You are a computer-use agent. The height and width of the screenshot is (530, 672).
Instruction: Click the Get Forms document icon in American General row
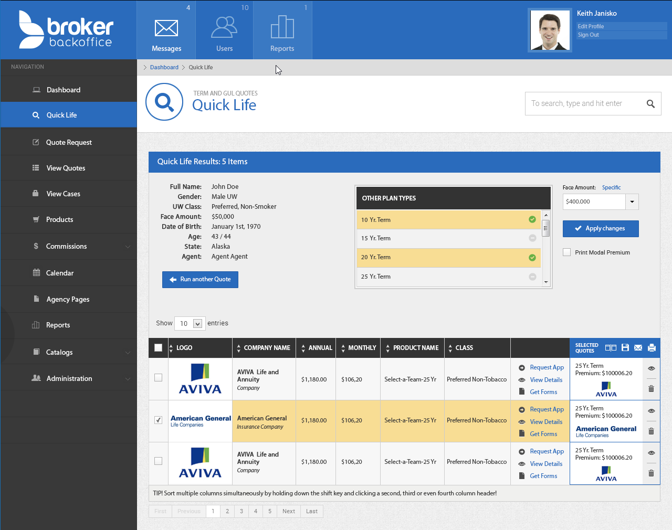tap(522, 434)
